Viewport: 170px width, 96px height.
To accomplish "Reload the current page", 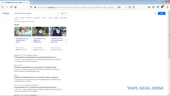I will coord(11,7).
